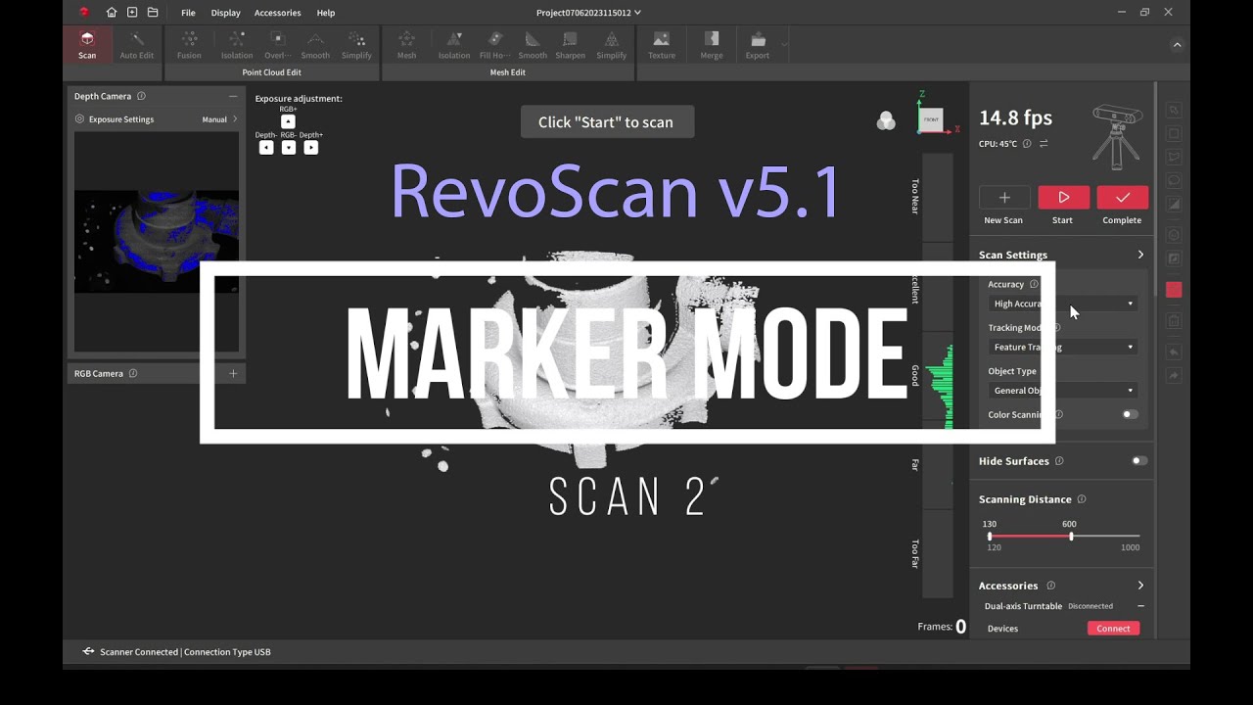
Task: Click the undo arrow in right strip
Action: point(1174,352)
